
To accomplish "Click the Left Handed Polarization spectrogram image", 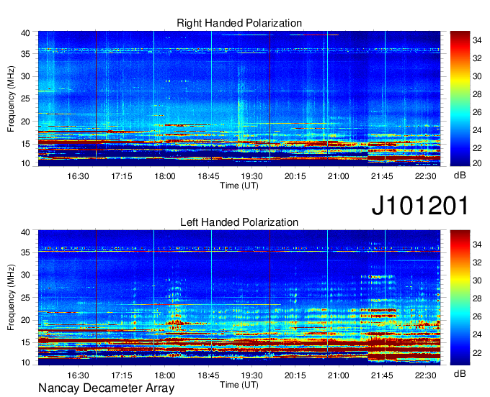I will [x=239, y=298].
